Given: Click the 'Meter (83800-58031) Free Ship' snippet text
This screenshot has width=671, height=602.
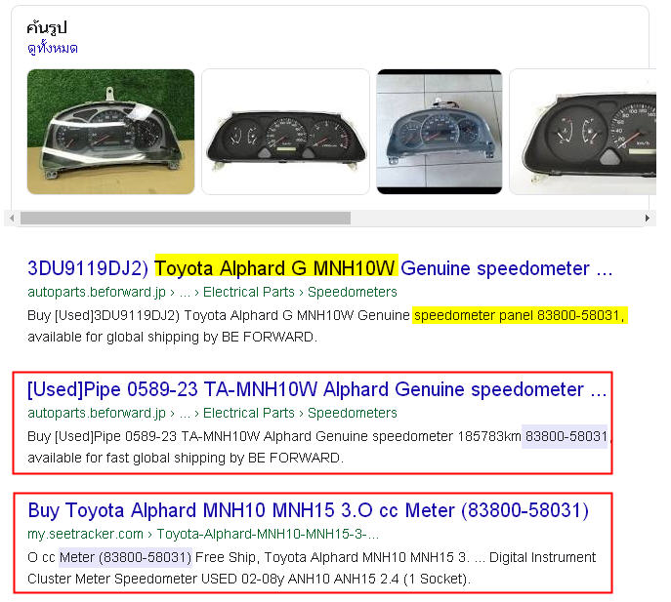Looking at the screenshot, I should (x=158, y=557).
